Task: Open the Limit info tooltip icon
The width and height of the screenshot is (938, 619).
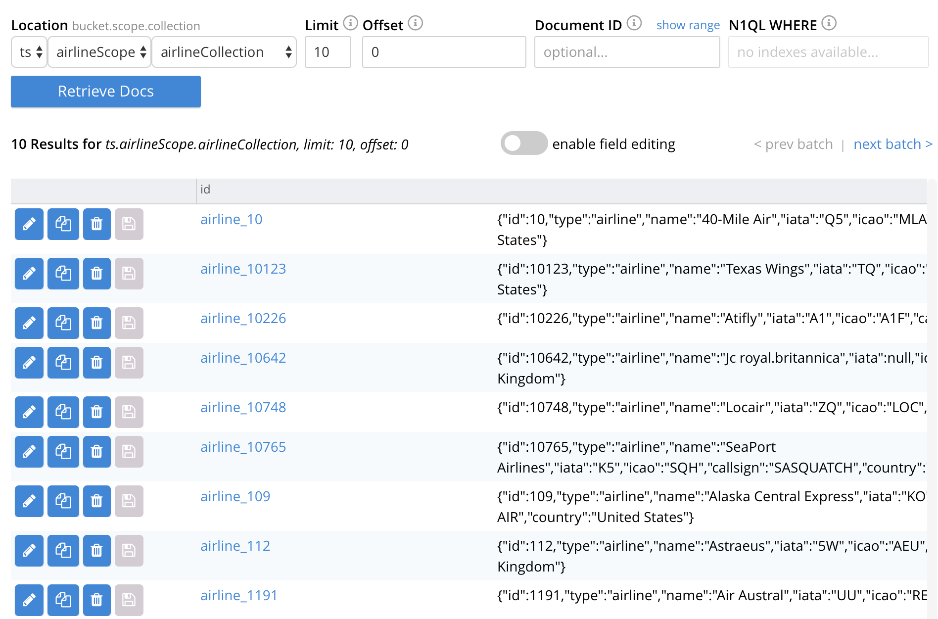Action: tap(350, 23)
